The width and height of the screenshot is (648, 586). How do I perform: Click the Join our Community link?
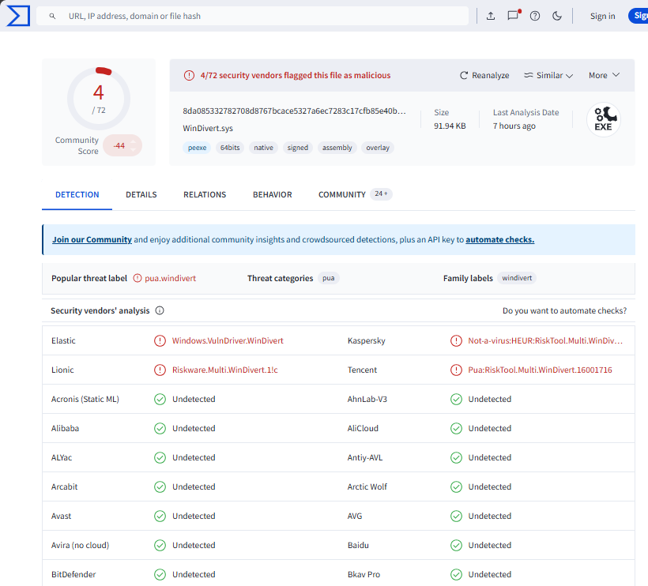click(x=92, y=240)
